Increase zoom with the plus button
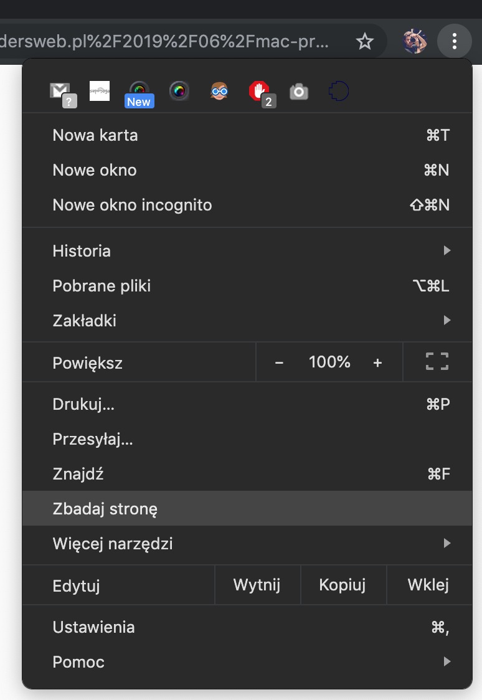Image resolution: width=482 pixels, height=700 pixels. coord(377,362)
